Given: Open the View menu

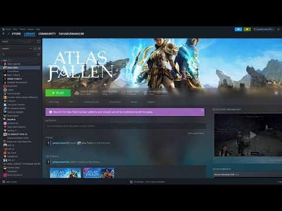Looking at the screenshot, I should (x=15, y=29).
